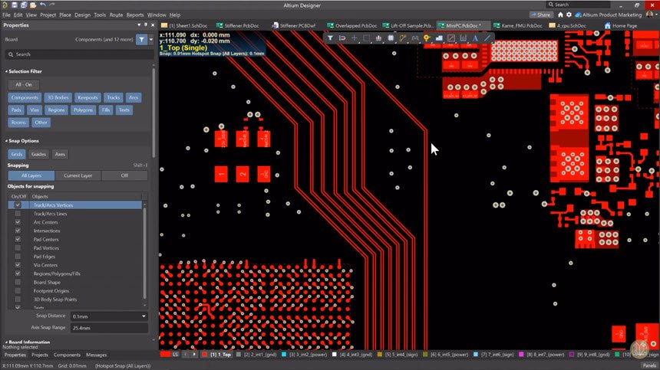660x370 pixels.
Task: Click the All - On filter button
Action: pos(24,85)
